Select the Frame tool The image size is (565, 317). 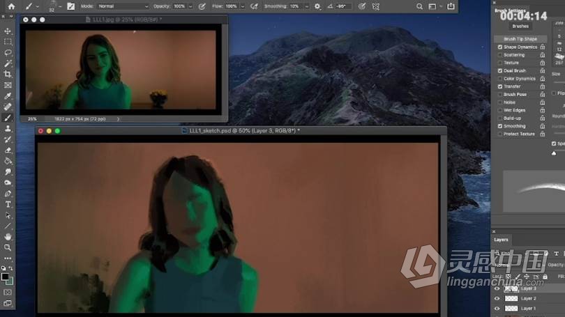click(8, 85)
